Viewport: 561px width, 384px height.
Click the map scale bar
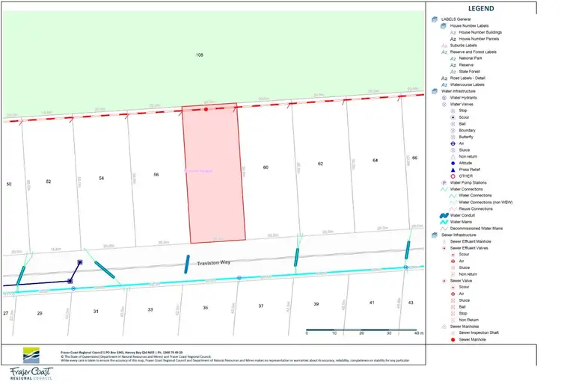pos(361,332)
